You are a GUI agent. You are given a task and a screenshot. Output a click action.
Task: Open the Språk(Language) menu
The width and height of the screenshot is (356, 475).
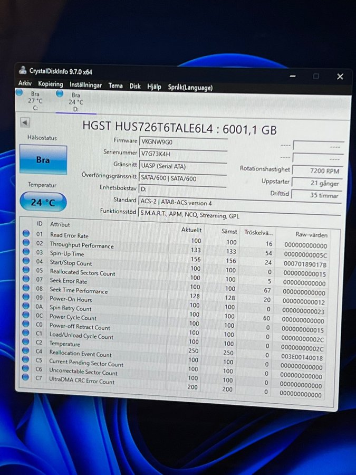pyautogui.click(x=190, y=88)
